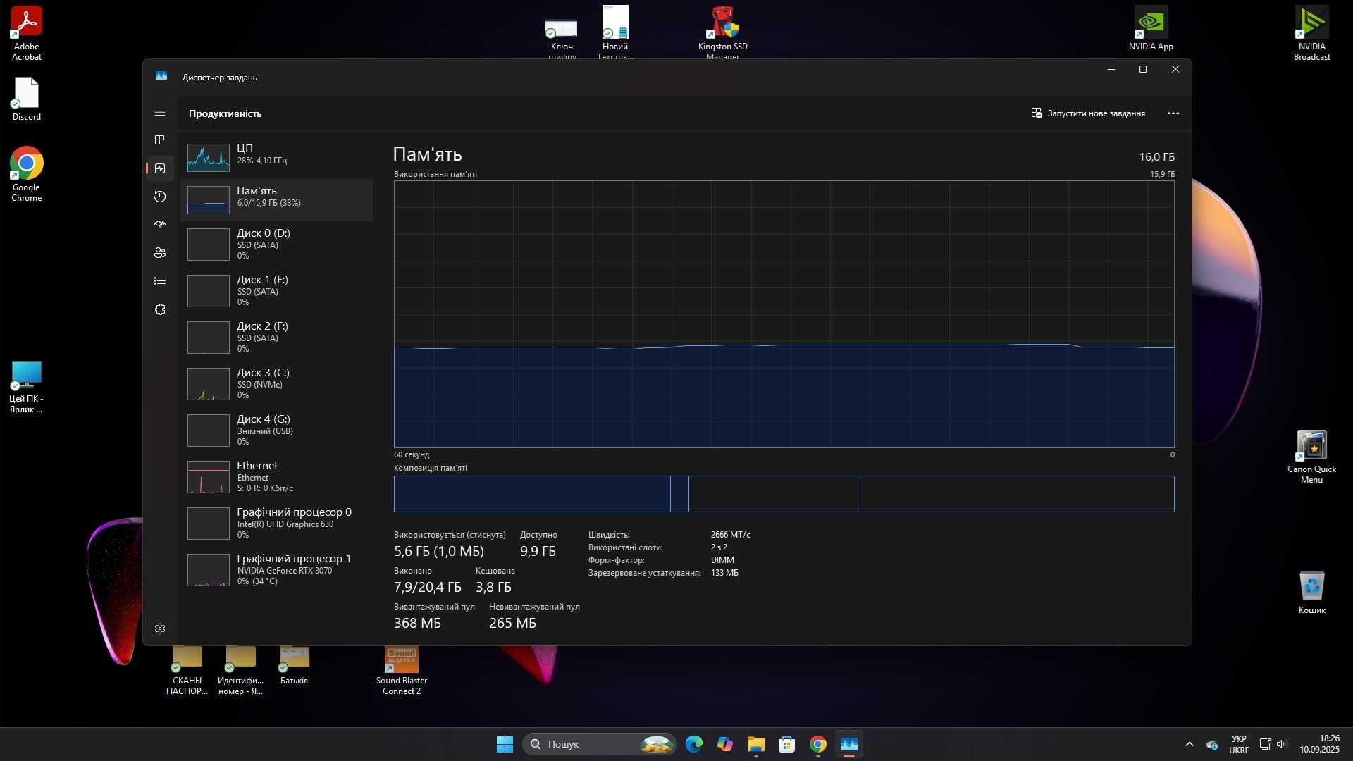Viewport: 1353px width, 761px height.
Task: Click the 2666 МТ/с speed value
Action: (730, 535)
